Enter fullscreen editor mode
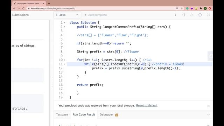This screenshot has width=224, height=126. [208, 15]
